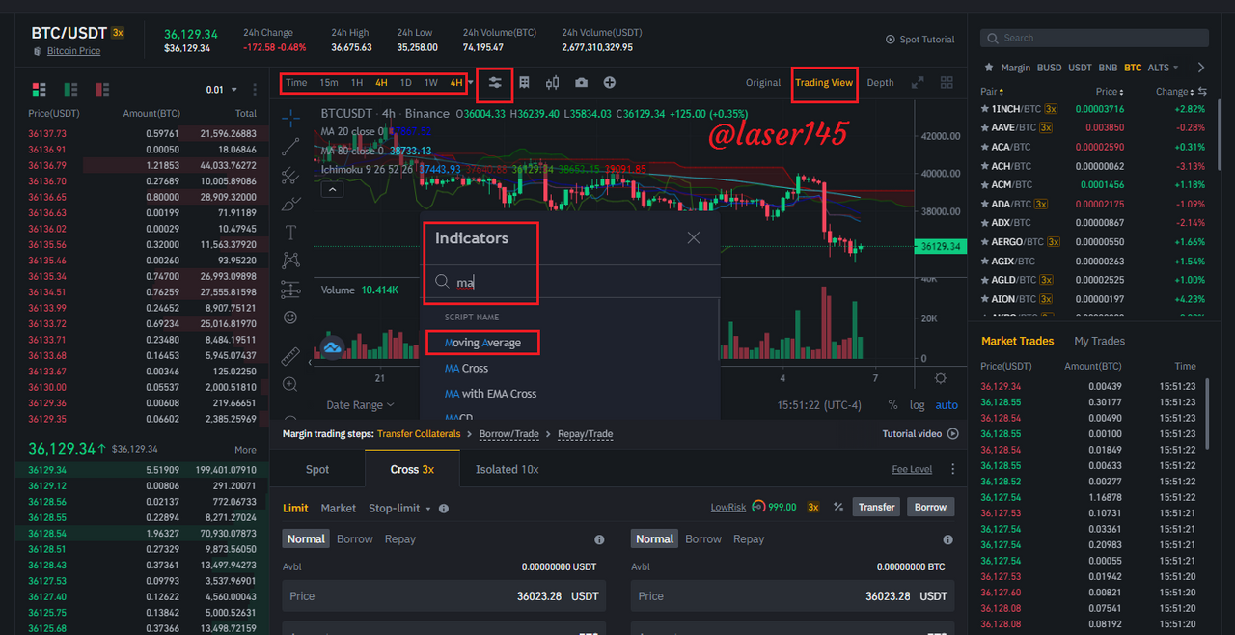Show only sell orders in order book
This screenshot has height=635, width=1235.
[x=101, y=90]
